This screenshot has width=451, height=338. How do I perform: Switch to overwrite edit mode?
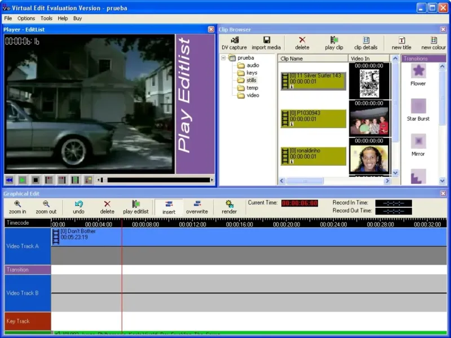(x=197, y=204)
